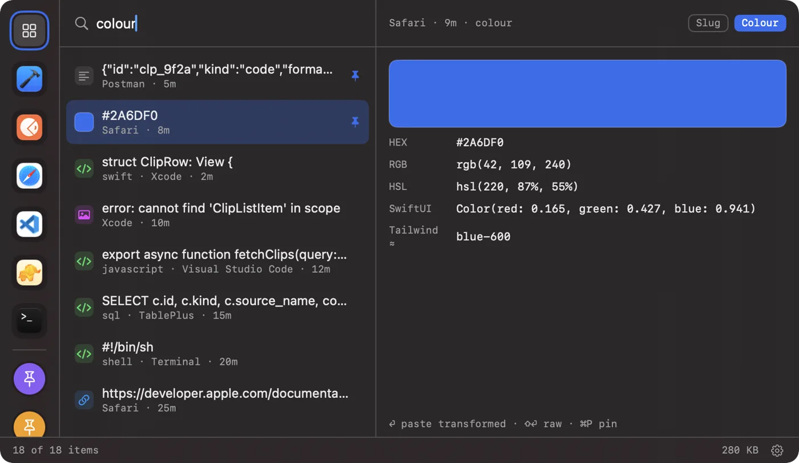Click the hsl(220, 87%, 55%) value
The height and width of the screenshot is (463, 799).
click(517, 187)
